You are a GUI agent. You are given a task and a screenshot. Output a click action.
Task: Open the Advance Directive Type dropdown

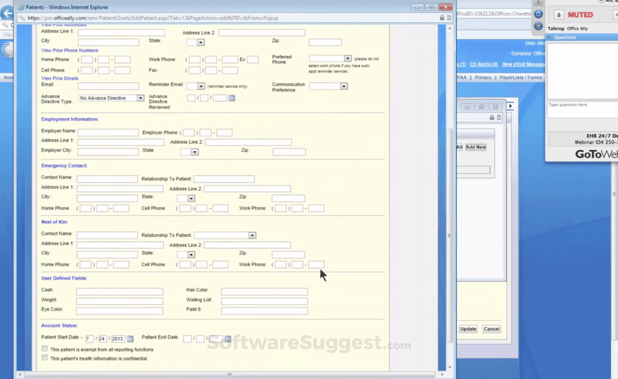click(140, 98)
